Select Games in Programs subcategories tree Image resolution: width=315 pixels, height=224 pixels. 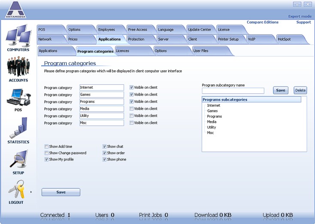pos(212,111)
